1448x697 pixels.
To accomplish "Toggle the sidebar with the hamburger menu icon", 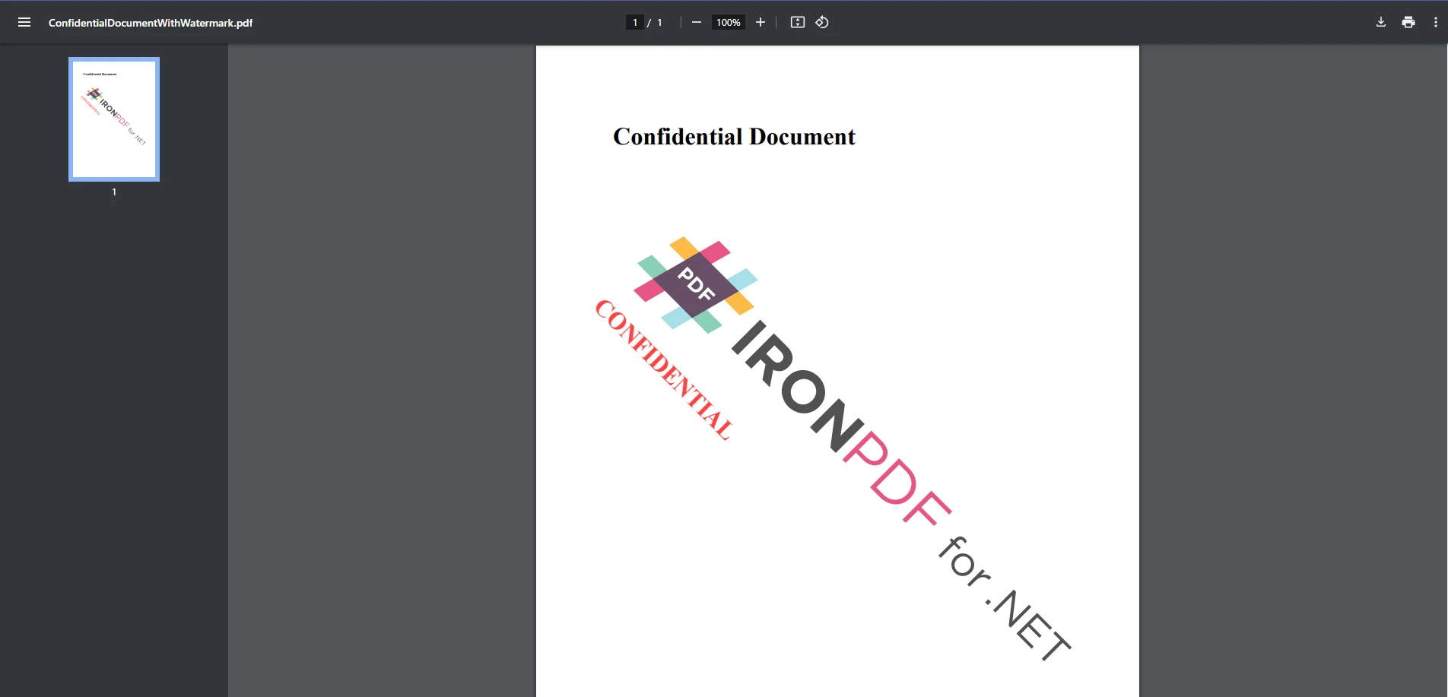I will click(x=24, y=22).
